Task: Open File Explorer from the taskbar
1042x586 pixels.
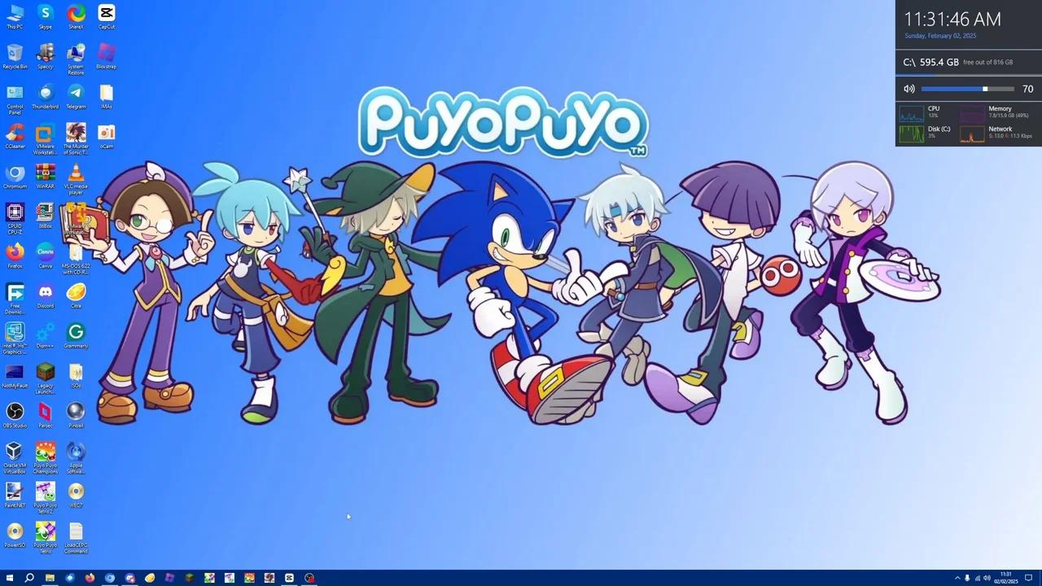Action: click(50, 578)
